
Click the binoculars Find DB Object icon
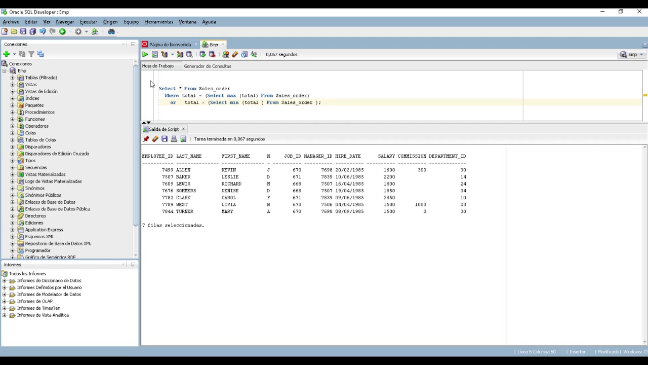tap(111, 31)
